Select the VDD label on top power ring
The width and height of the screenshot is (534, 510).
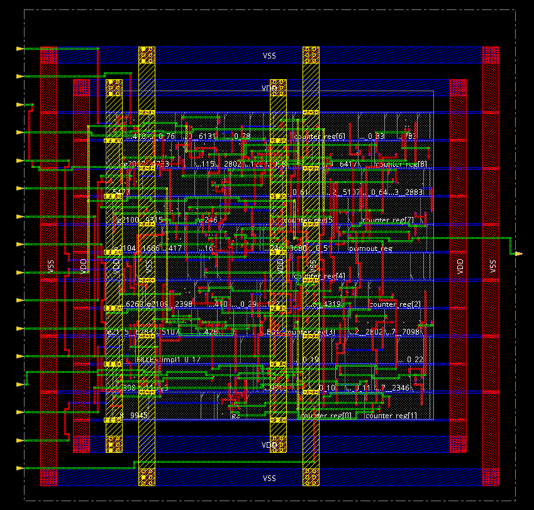coord(269,88)
